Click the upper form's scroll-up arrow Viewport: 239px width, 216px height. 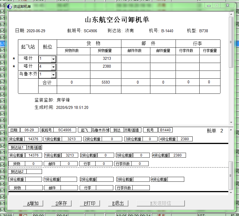231,14
